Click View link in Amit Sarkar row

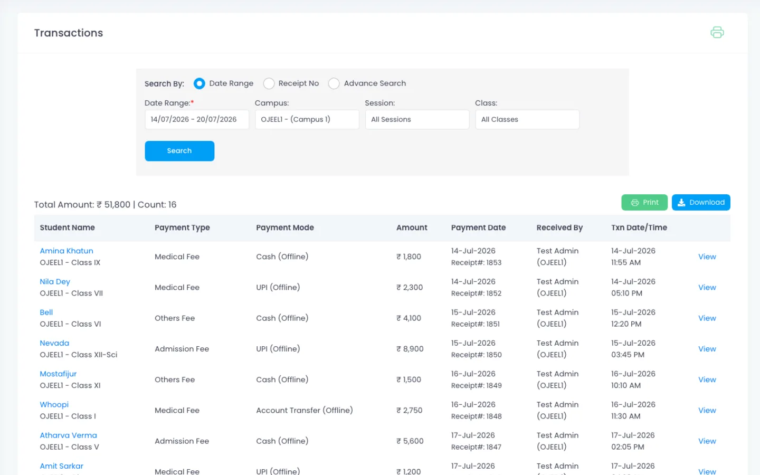point(707,471)
